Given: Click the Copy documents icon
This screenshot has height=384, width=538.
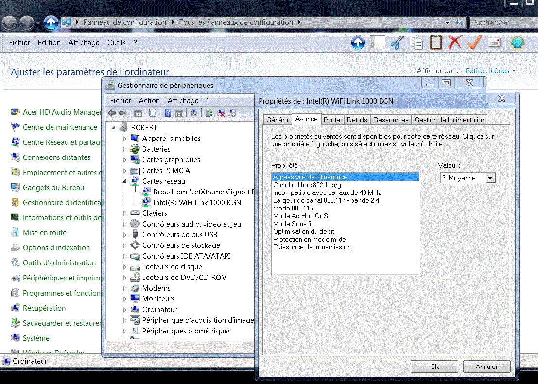Looking at the screenshot, I should (416, 43).
